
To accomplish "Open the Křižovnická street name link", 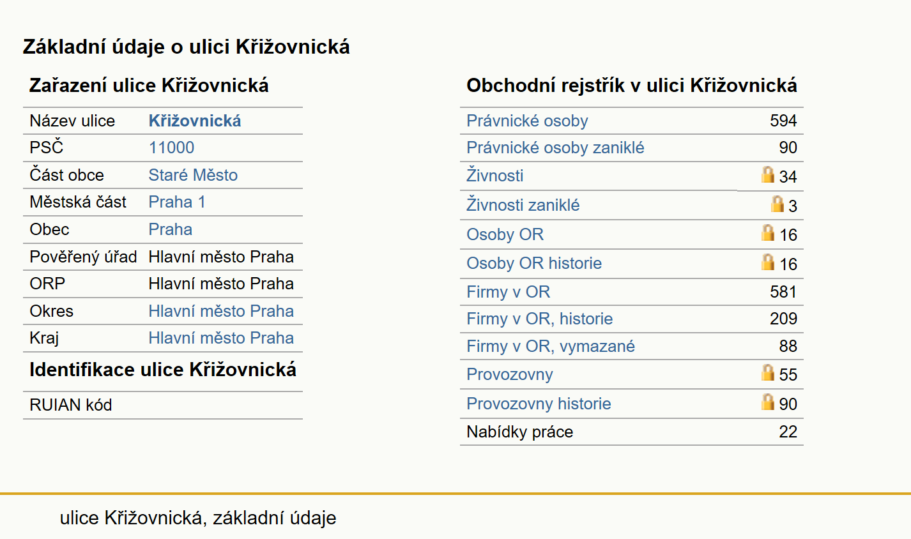I will [x=195, y=121].
